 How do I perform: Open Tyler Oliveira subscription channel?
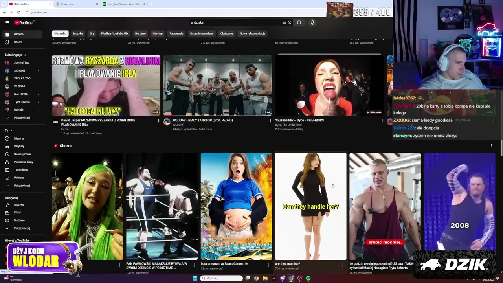point(22,102)
